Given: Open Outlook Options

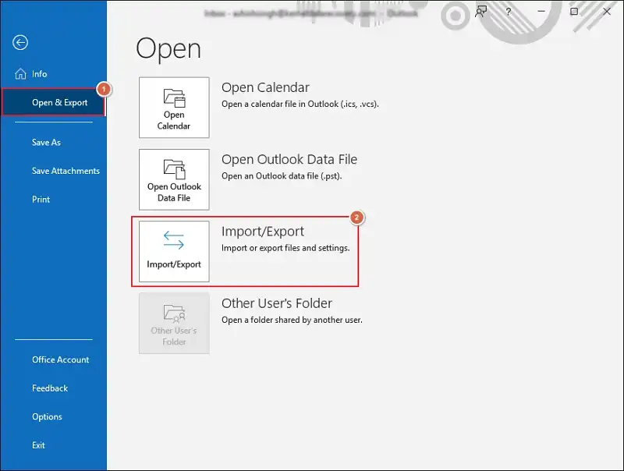Looking at the screenshot, I should tap(47, 417).
